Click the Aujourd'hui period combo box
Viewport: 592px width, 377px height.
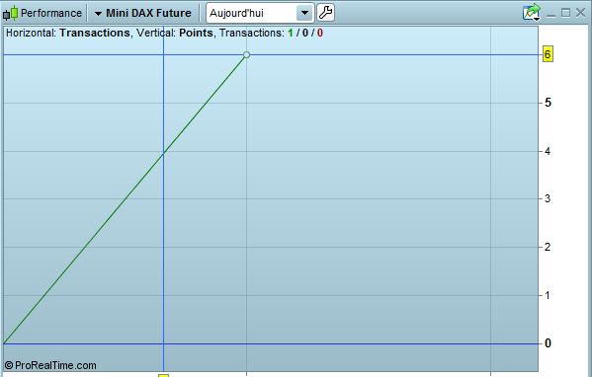point(260,13)
